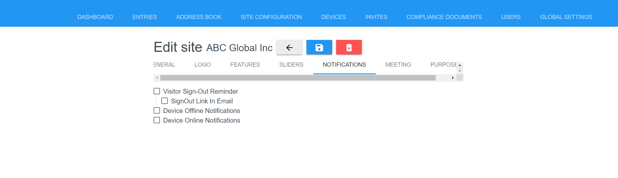Tick the Device Online Notifications checkbox

tap(157, 120)
